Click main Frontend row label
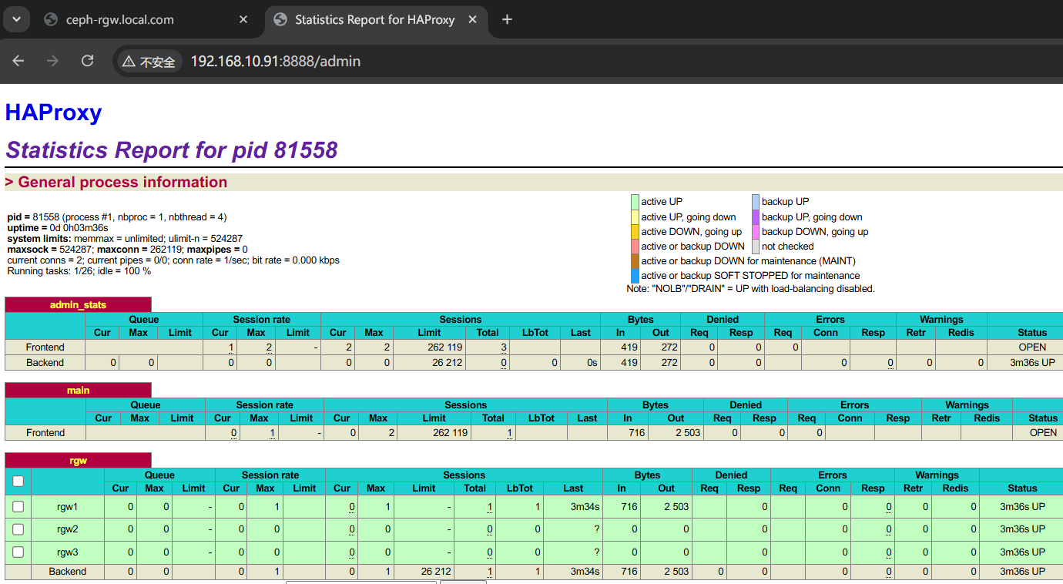This screenshot has width=1063, height=584. 45,433
